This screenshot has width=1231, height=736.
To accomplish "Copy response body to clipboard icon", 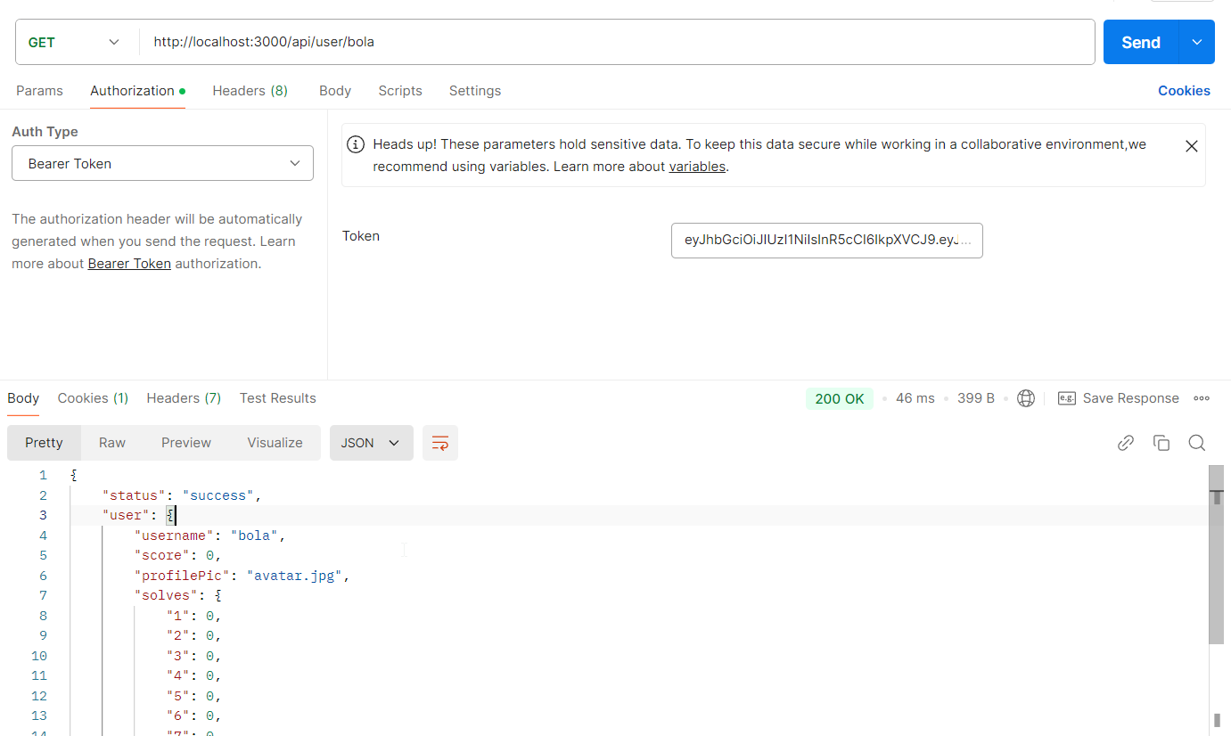I will tap(1161, 443).
